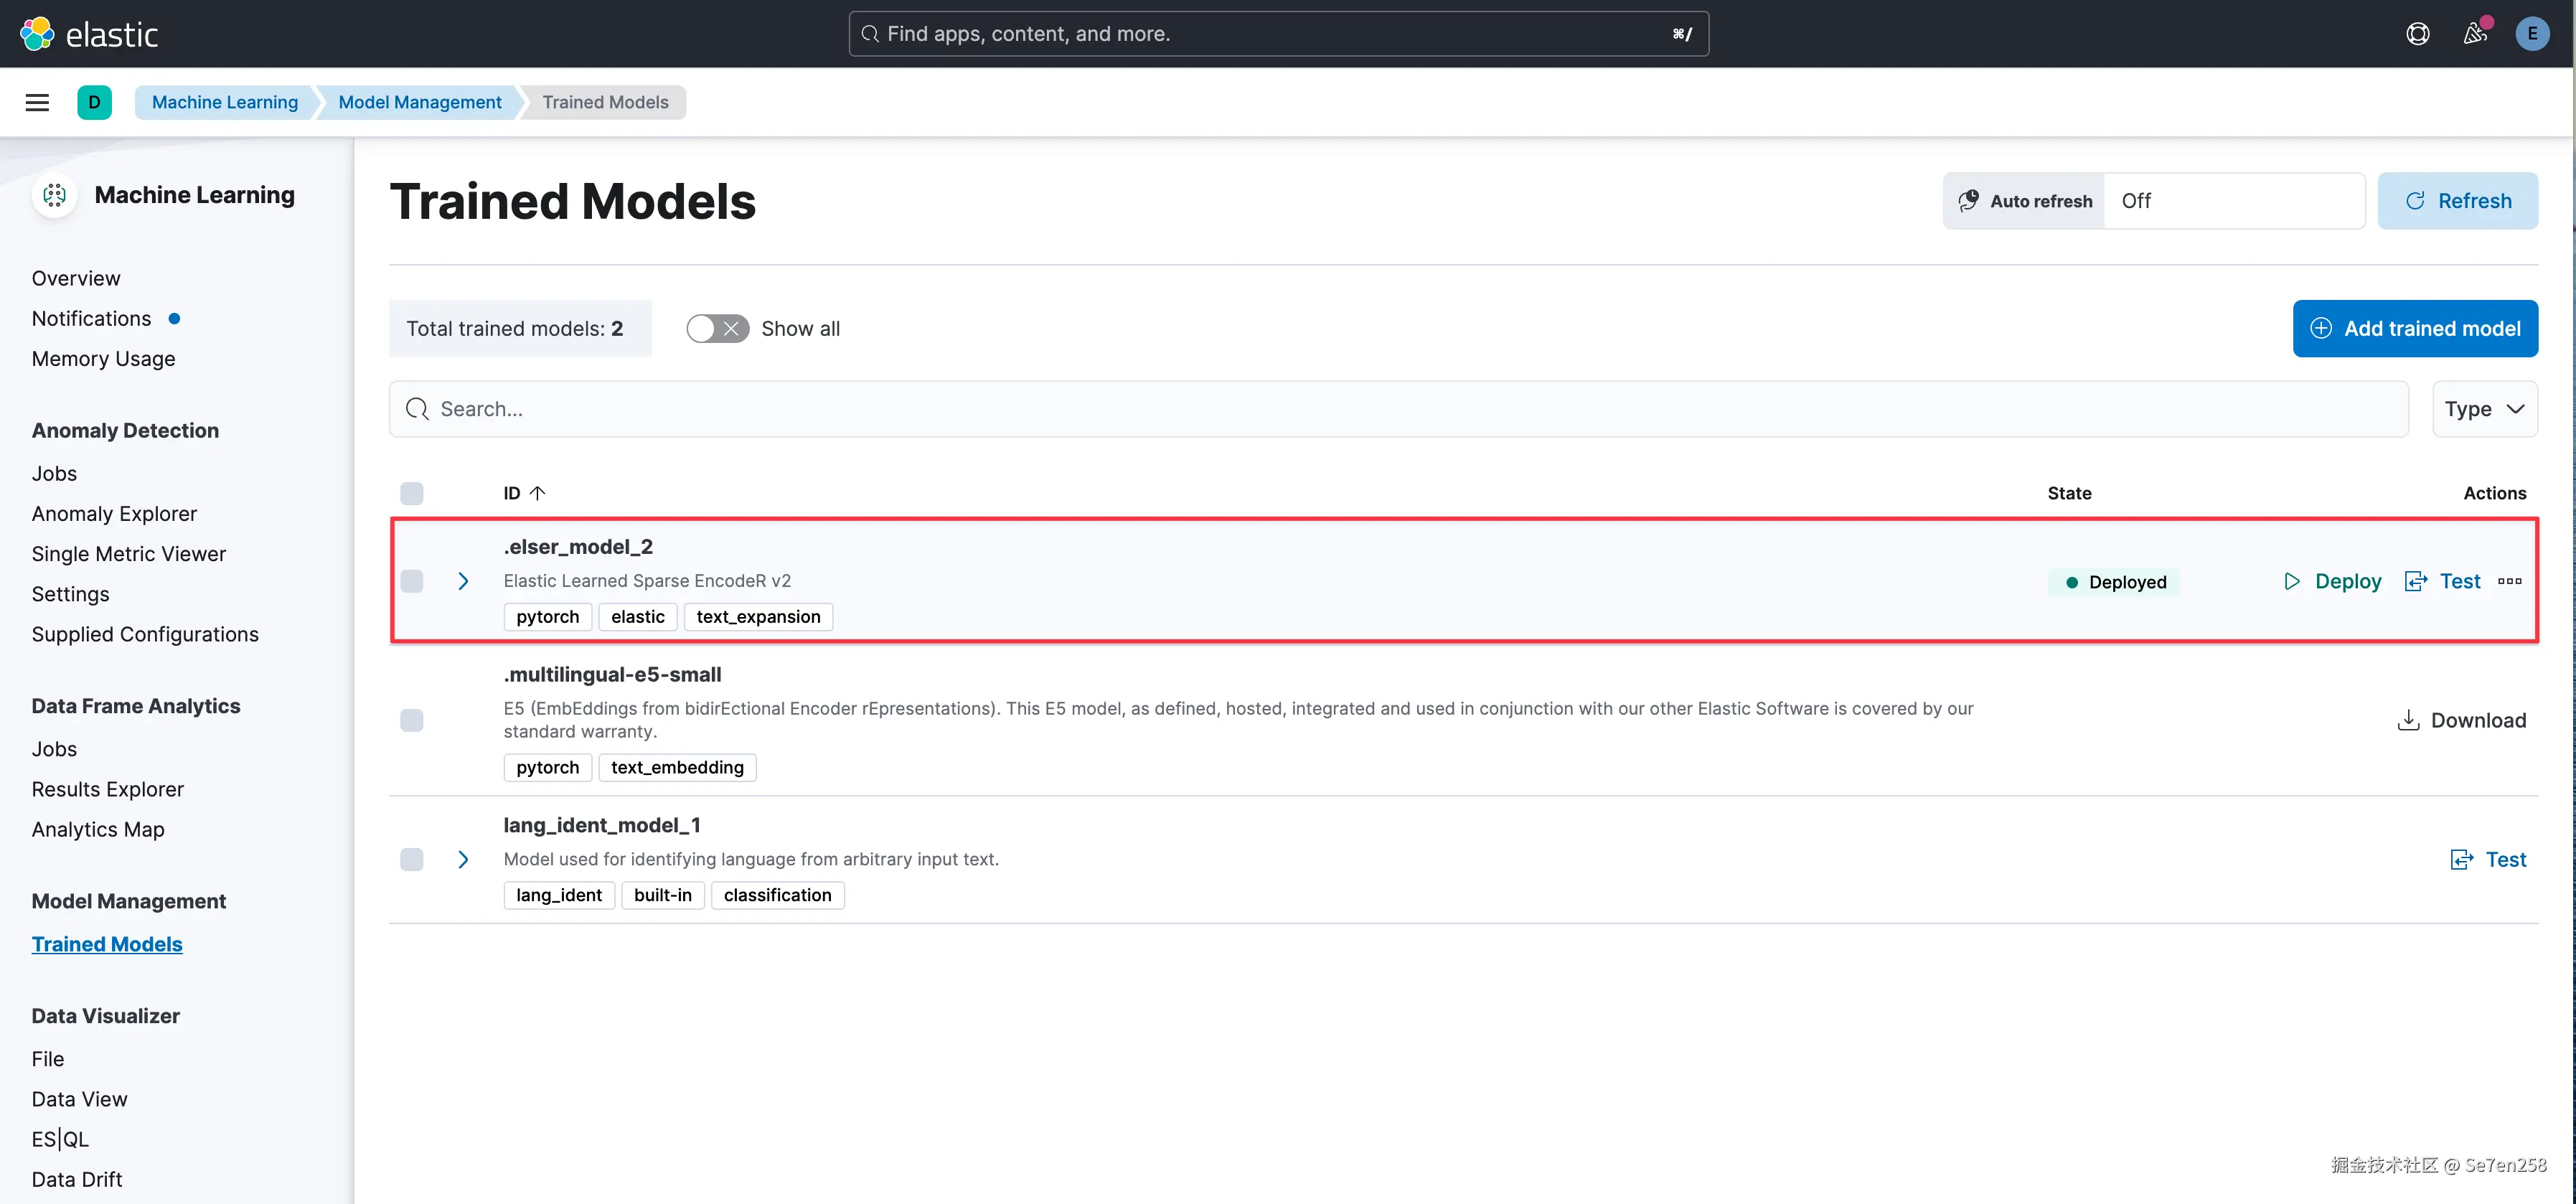Download the .multilingual-e5-small model
This screenshot has height=1204, width=2576.
click(2462, 720)
